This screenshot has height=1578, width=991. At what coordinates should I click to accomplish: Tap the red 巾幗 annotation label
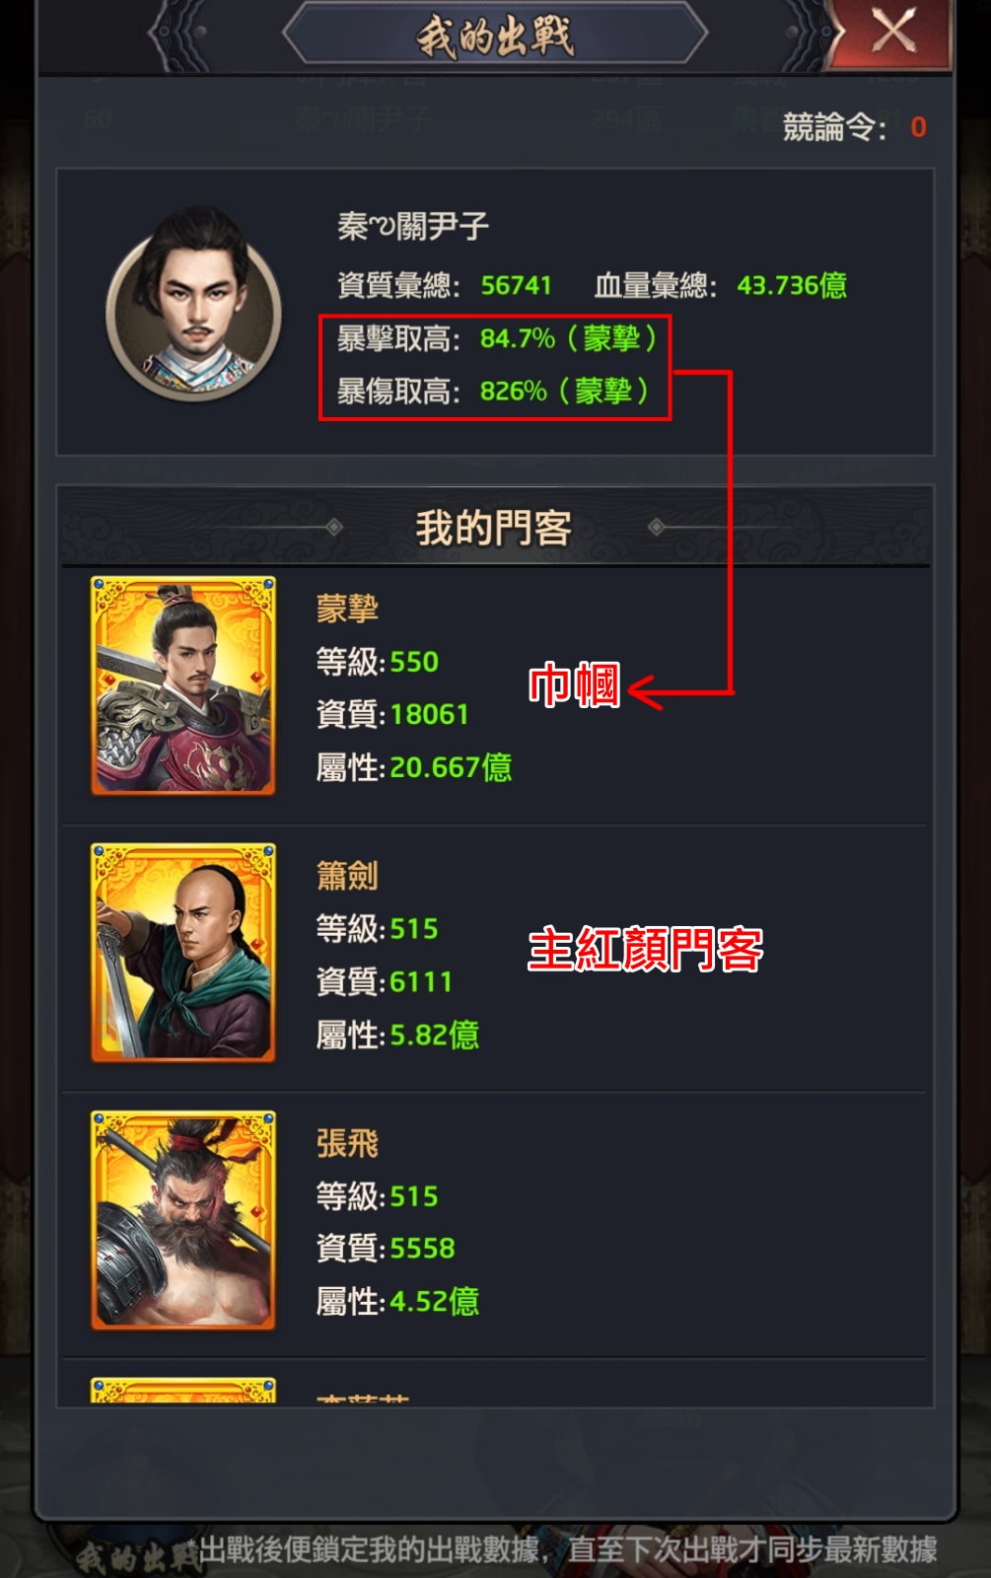point(574,685)
